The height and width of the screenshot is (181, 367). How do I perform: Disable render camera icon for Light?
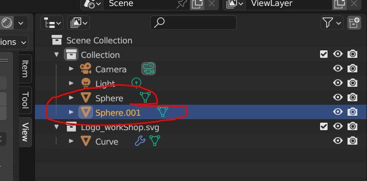point(352,83)
